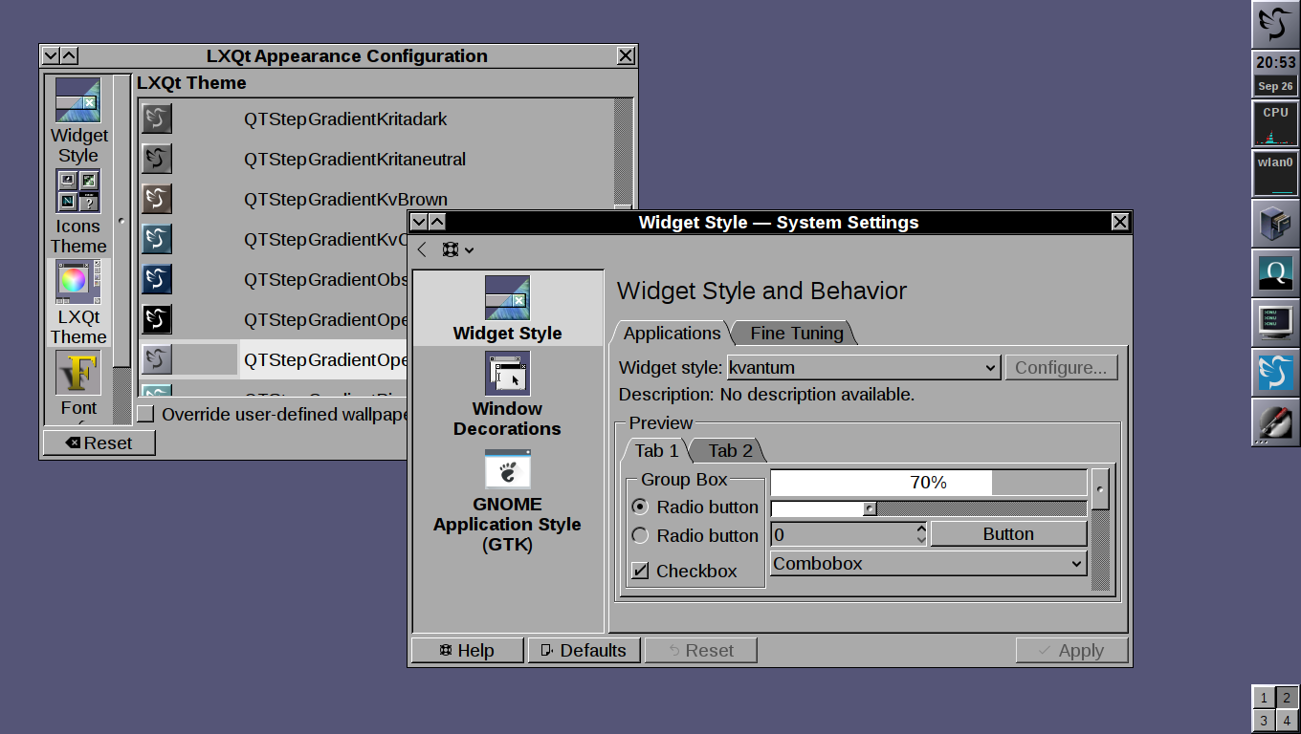Click the preview Button
The image size is (1301, 734).
[x=1008, y=534]
